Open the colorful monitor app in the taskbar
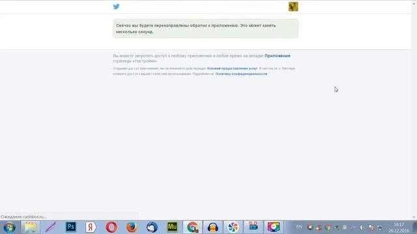The height and width of the screenshot is (234, 417). coord(274,227)
